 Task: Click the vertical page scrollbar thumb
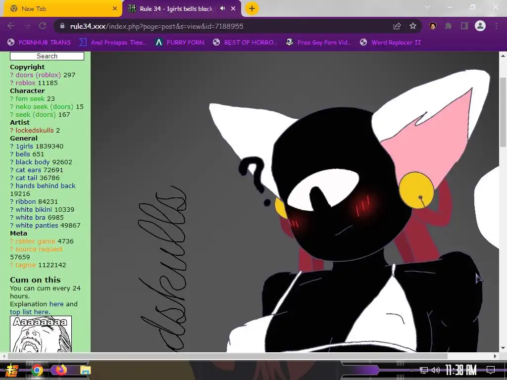click(503, 112)
